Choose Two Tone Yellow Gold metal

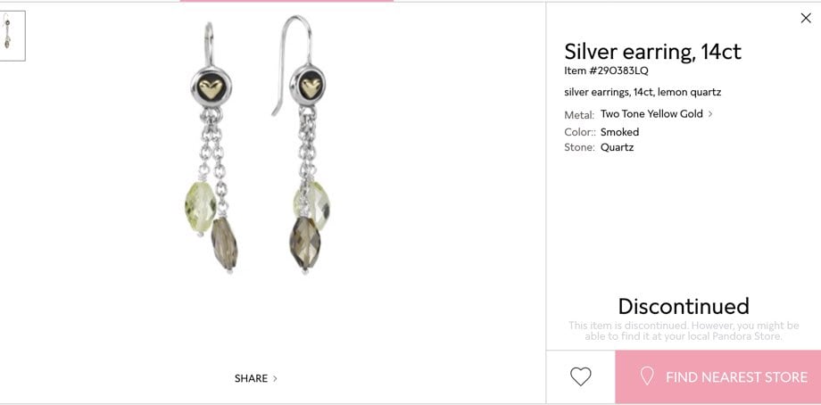(651, 113)
